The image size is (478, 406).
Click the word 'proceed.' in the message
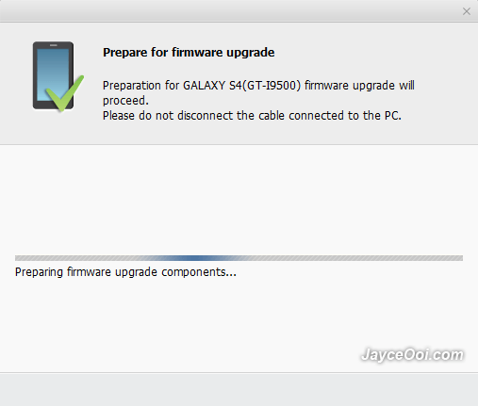125,101
